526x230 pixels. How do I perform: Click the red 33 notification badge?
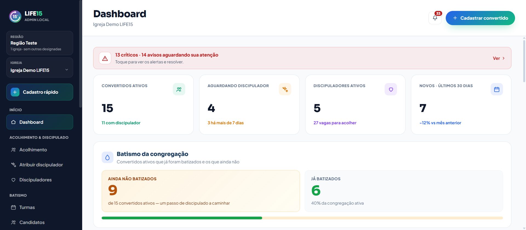[438, 13]
